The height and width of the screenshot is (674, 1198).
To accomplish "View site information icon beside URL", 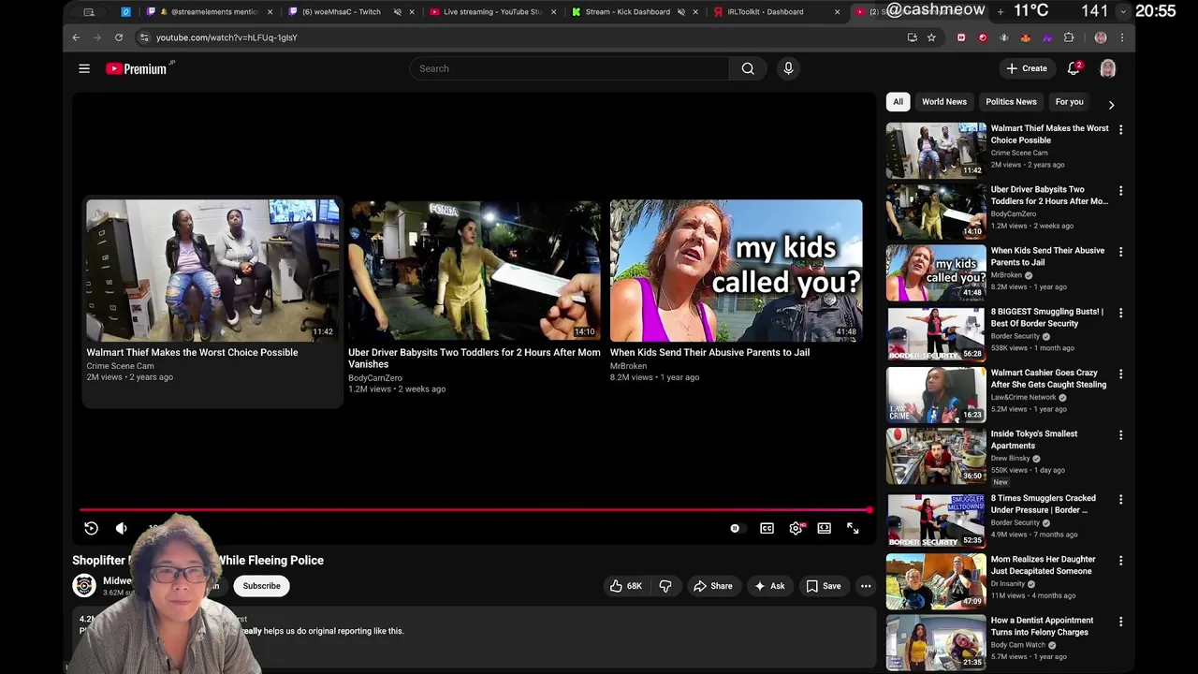I will point(143,37).
